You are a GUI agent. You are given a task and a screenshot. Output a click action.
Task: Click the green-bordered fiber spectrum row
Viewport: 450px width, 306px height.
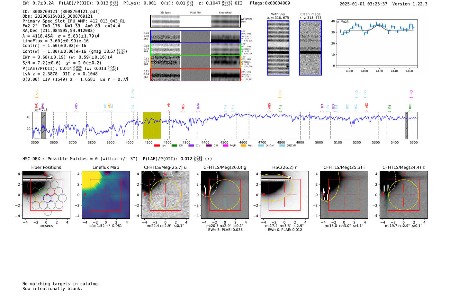[195, 49]
